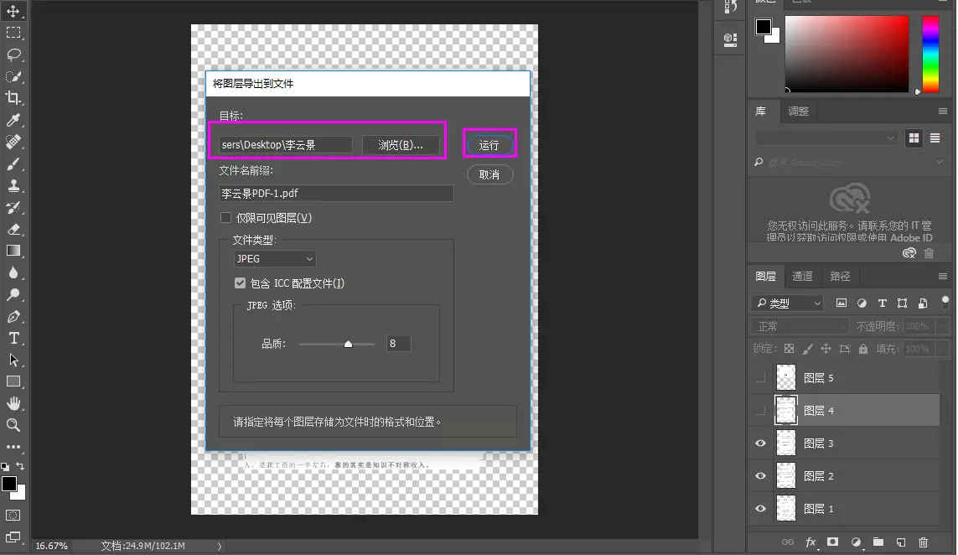This screenshot has height=555, width=958.
Task: Toggle the layer filter on/off switch
Action: (945, 302)
